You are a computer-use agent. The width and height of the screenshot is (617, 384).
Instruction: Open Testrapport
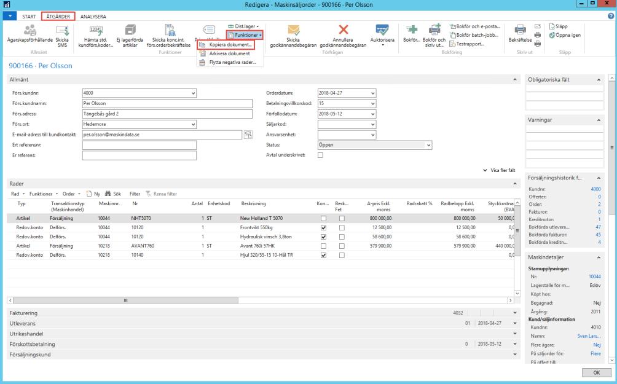pos(466,44)
